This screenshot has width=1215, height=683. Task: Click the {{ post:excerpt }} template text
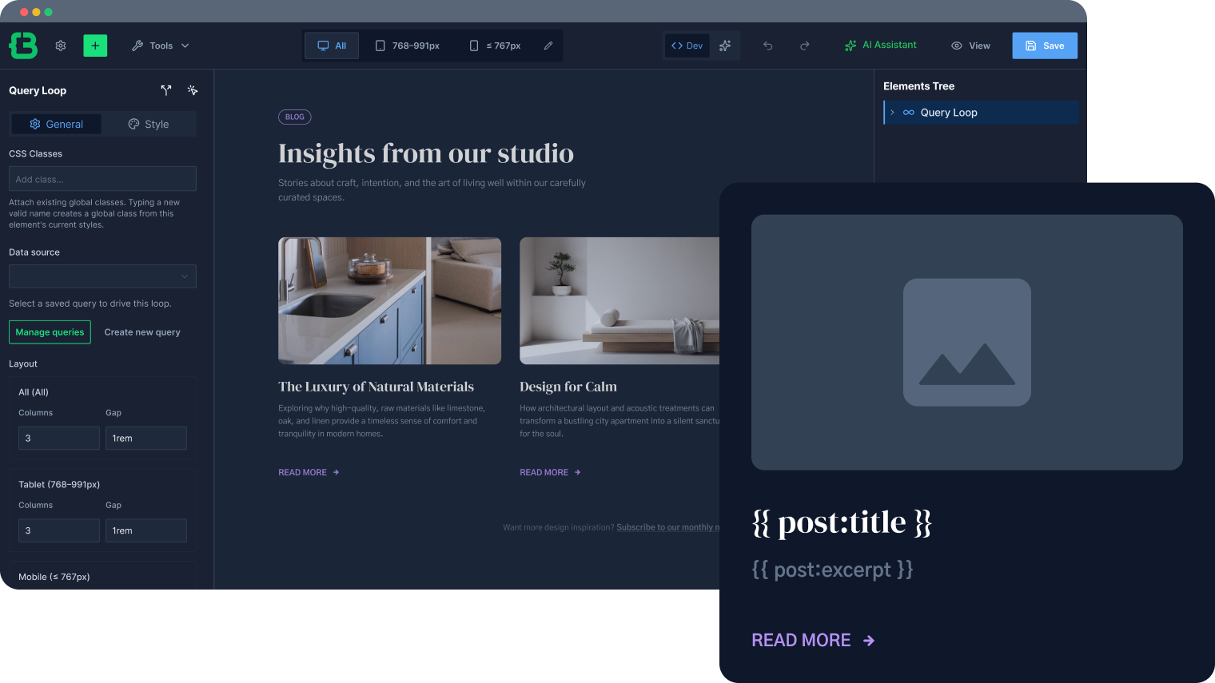click(x=832, y=570)
